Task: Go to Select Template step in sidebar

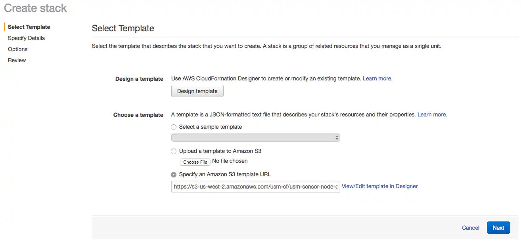Action: pos(29,27)
